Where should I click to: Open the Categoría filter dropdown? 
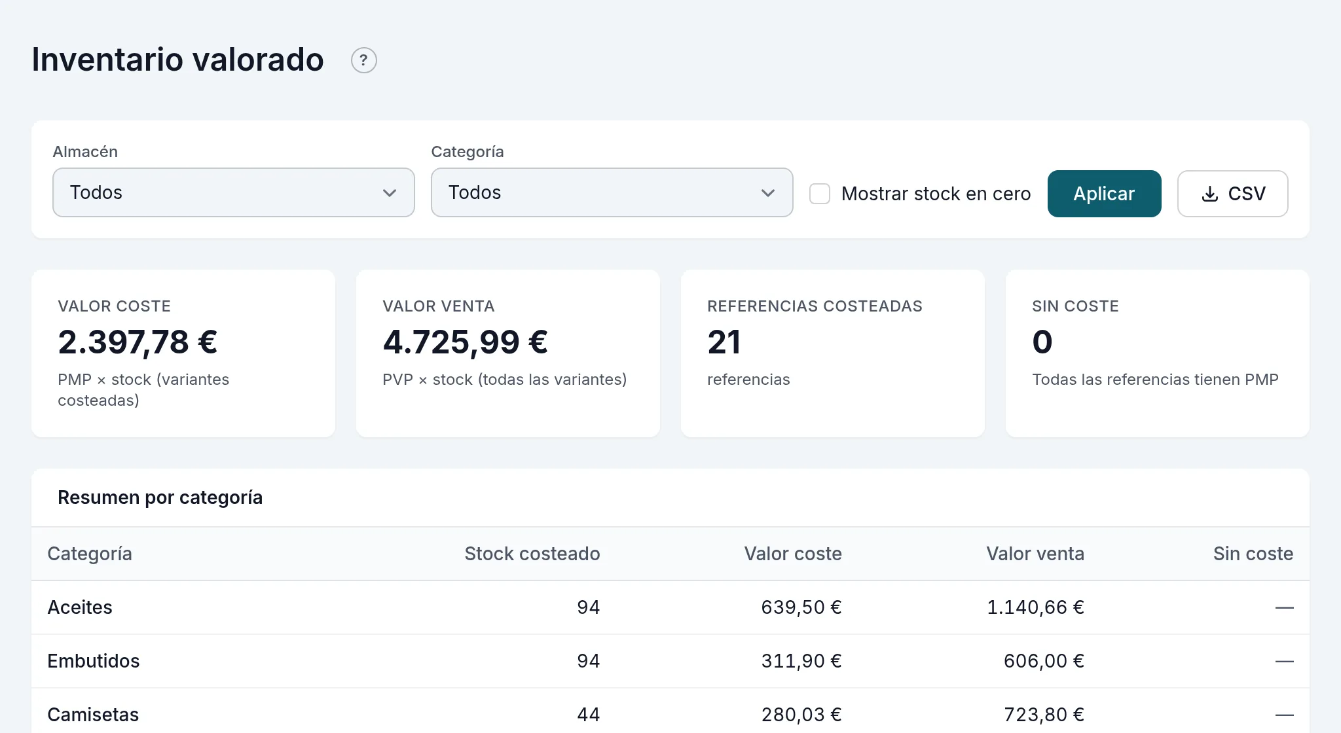click(612, 192)
